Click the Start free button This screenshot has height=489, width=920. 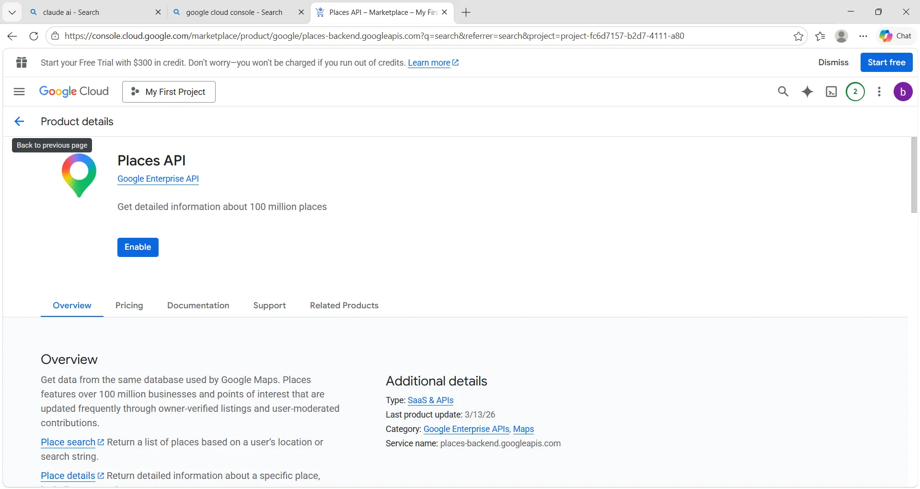[x=886, y=62]
